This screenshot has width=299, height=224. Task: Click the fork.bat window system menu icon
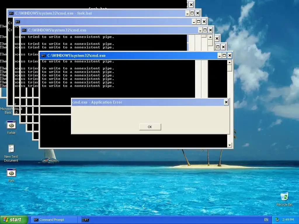point(11,13)
